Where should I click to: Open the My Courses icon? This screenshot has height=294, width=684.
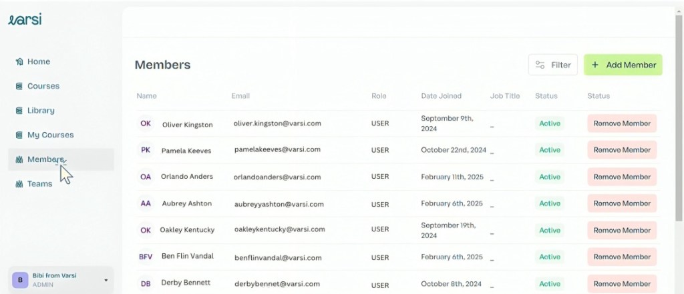19,135
